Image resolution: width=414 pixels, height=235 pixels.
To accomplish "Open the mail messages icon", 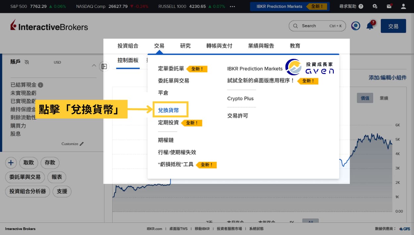I will (x=389, y=6).
